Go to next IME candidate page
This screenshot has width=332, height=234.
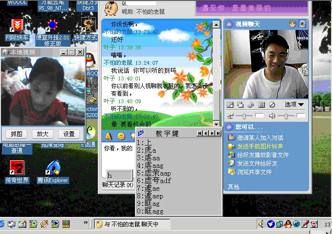tap(212, 133)
